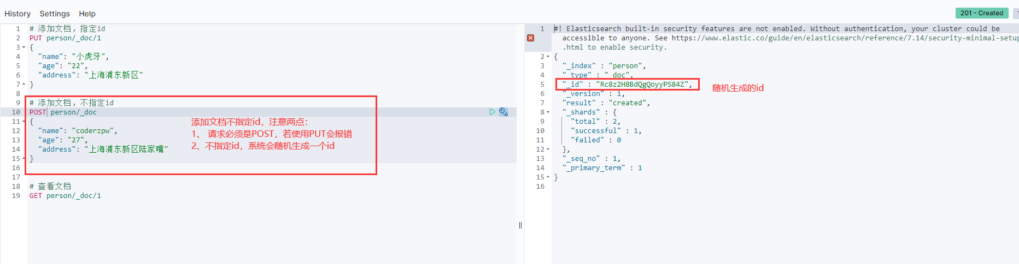Click the "address": "上海浦东新区" line

[x=90, y=75]
